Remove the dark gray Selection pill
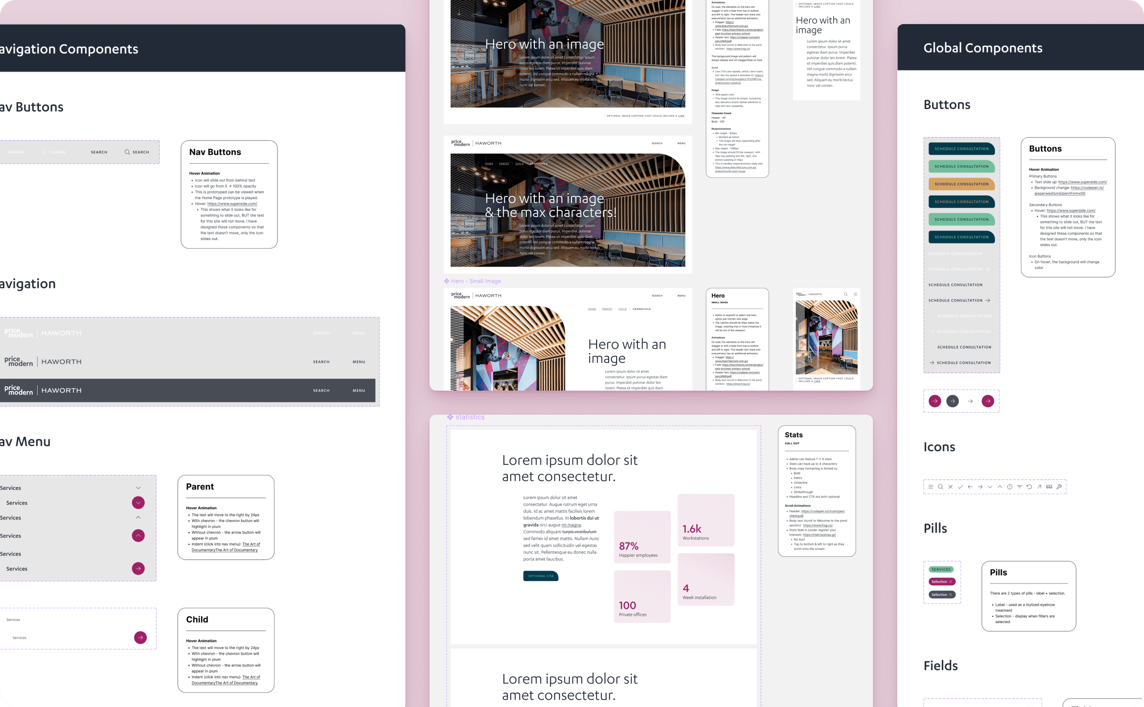The height and width of the screenshot is (707, 1144). [x=950, y=595]
